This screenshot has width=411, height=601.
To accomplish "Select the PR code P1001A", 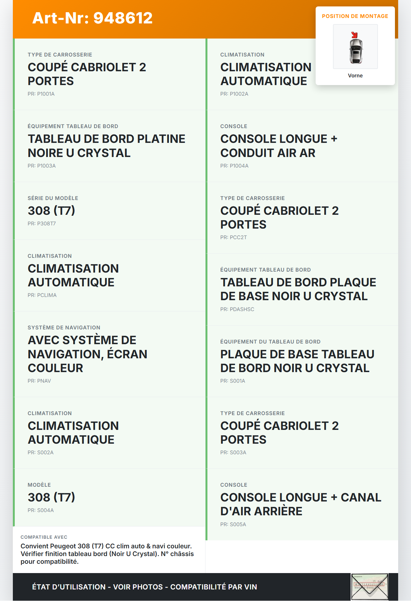I will (41, 94).
